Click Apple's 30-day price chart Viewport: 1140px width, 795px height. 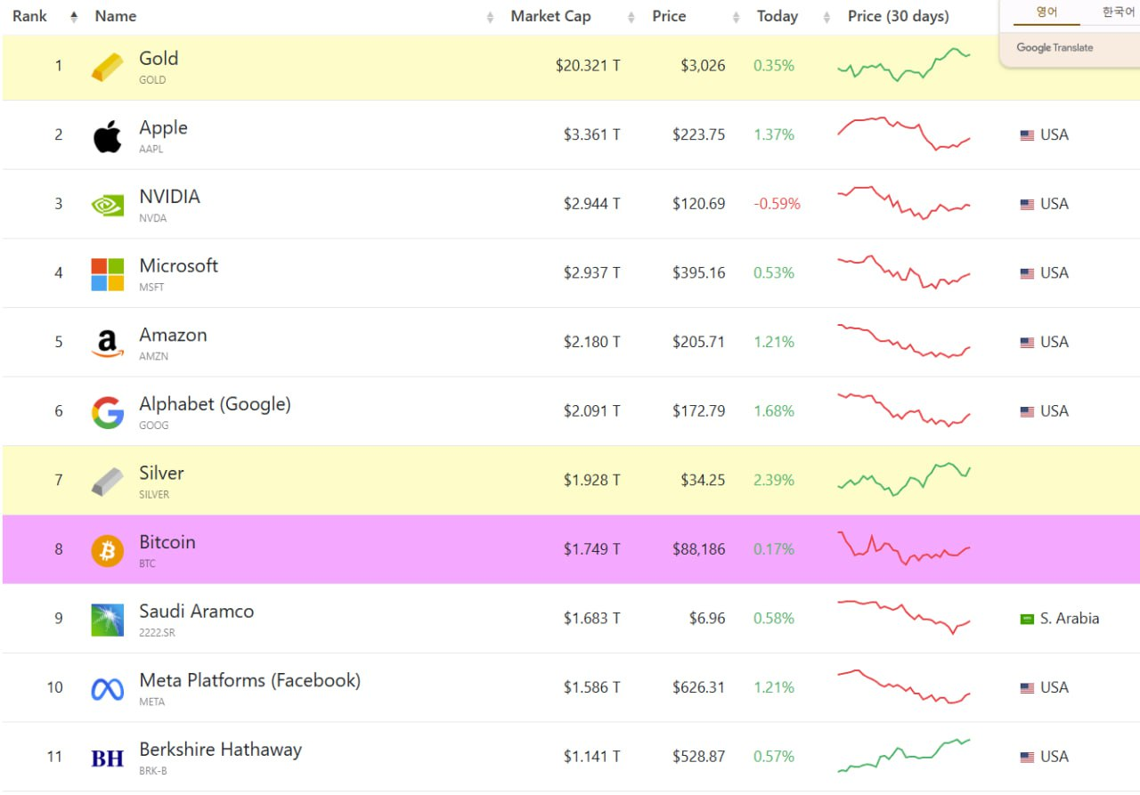click(x=903, y=134)
